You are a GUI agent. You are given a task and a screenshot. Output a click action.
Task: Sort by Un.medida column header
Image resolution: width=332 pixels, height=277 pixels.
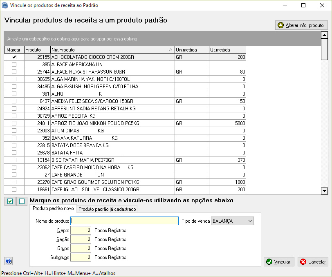[192, 50]
